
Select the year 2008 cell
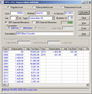point(6,67)
